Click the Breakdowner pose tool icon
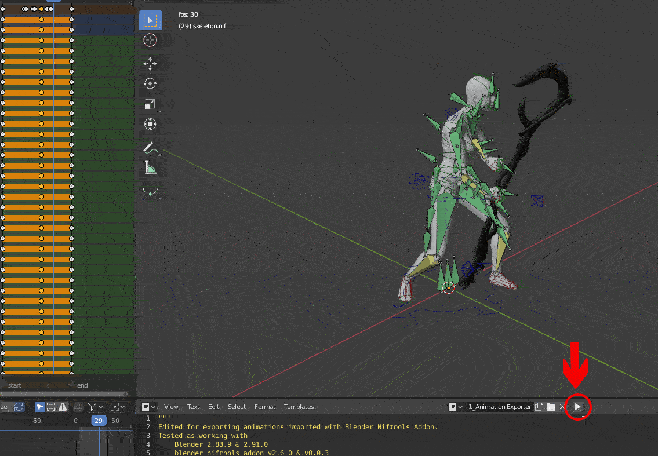This screenshot has width=658, height=456. (x=150, y=192)
